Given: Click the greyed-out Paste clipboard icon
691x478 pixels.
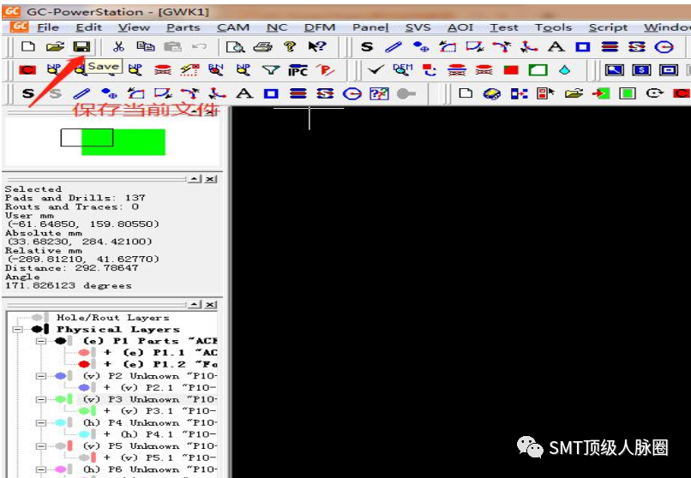Looking at the screenshot, I should (172, 46).
